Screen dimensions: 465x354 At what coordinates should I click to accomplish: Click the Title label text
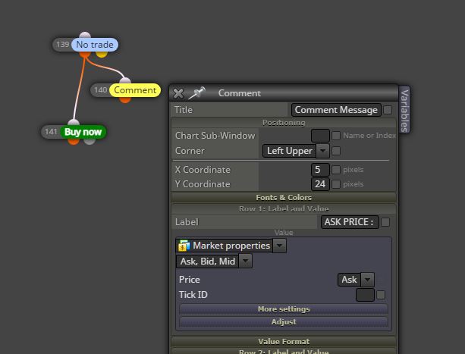[184, 110]
